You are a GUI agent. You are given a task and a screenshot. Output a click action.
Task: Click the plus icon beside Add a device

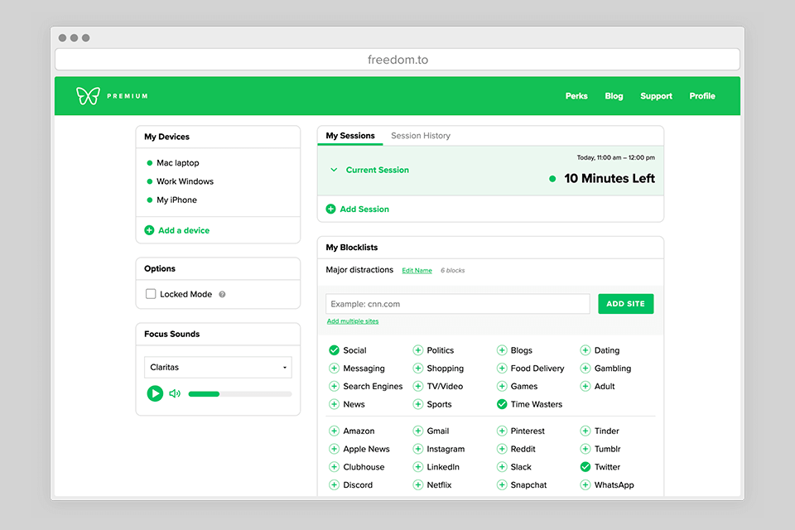point(149,230)
